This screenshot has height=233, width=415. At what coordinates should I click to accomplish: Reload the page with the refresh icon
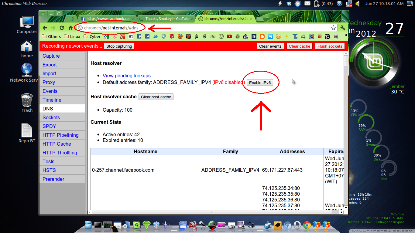pos(62,28)
